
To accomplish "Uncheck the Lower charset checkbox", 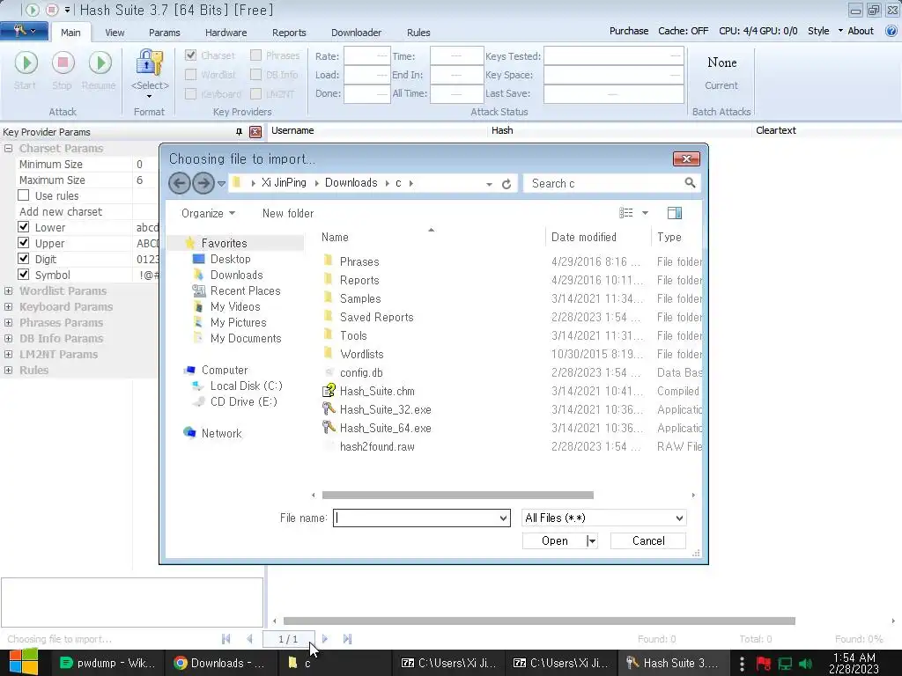I will click(x=24, y=227).
